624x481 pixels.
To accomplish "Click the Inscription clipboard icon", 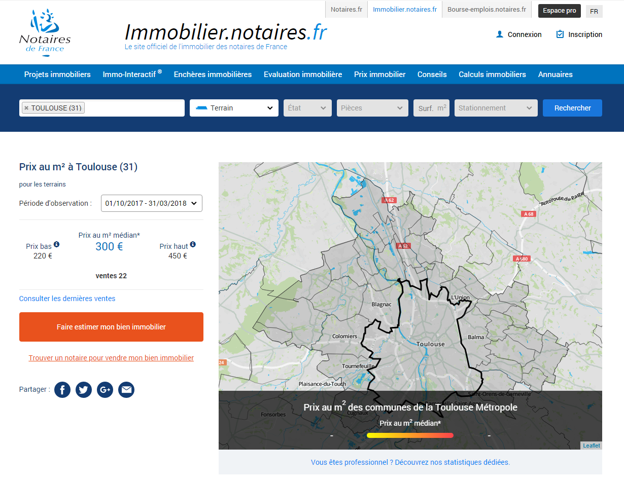I will pyautogui.click(x=560, y=34).
